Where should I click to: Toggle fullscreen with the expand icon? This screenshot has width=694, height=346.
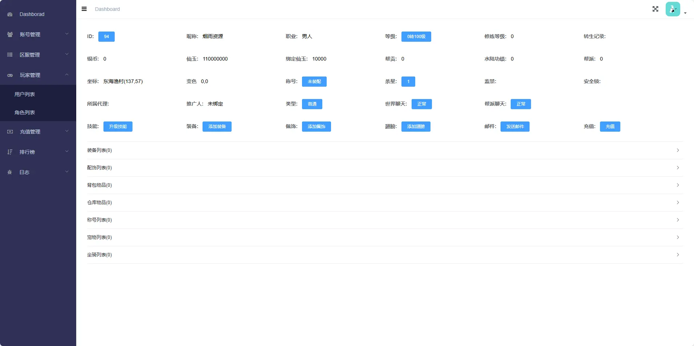pyautogui.click(x=655, y=9)
